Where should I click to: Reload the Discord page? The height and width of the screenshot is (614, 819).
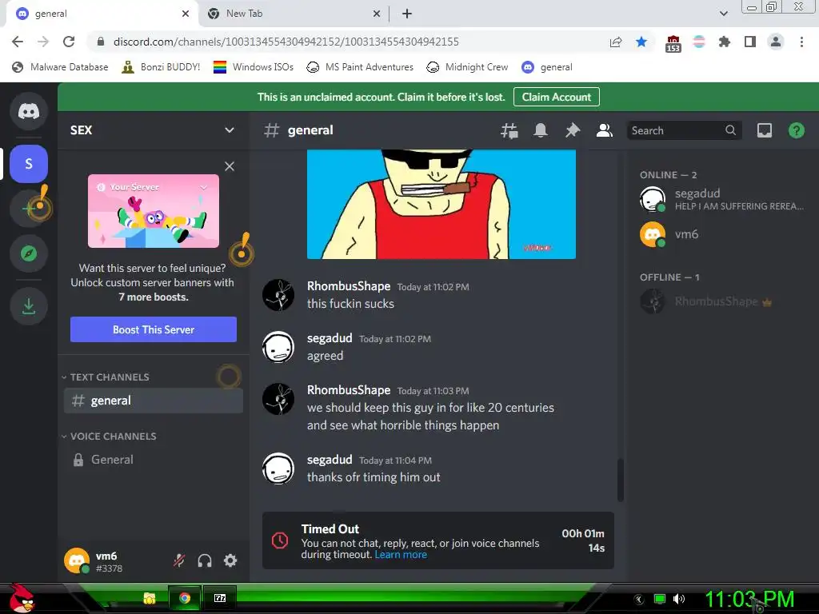click(x=69, y=42)
